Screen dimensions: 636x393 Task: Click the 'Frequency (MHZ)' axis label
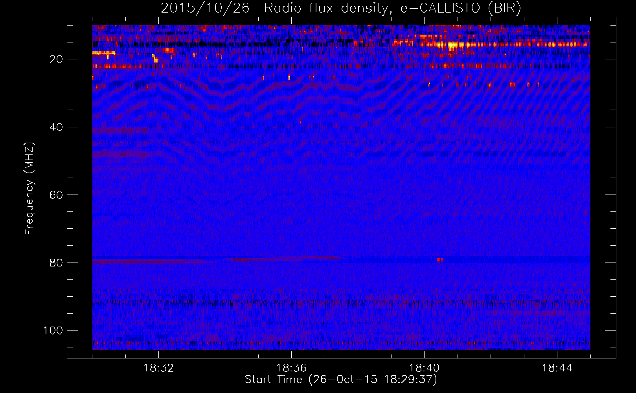29,189
